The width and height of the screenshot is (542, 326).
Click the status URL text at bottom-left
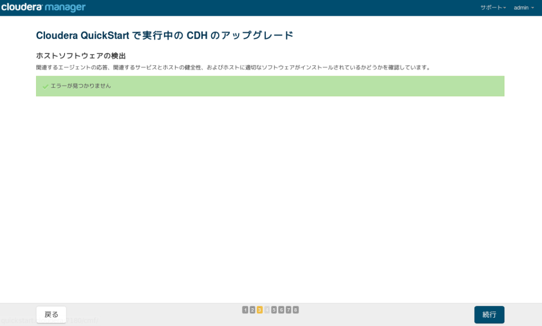point(50,321)
